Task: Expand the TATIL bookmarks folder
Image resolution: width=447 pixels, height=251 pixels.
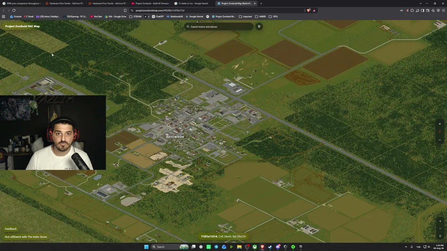Action: (x=273, y=16)
